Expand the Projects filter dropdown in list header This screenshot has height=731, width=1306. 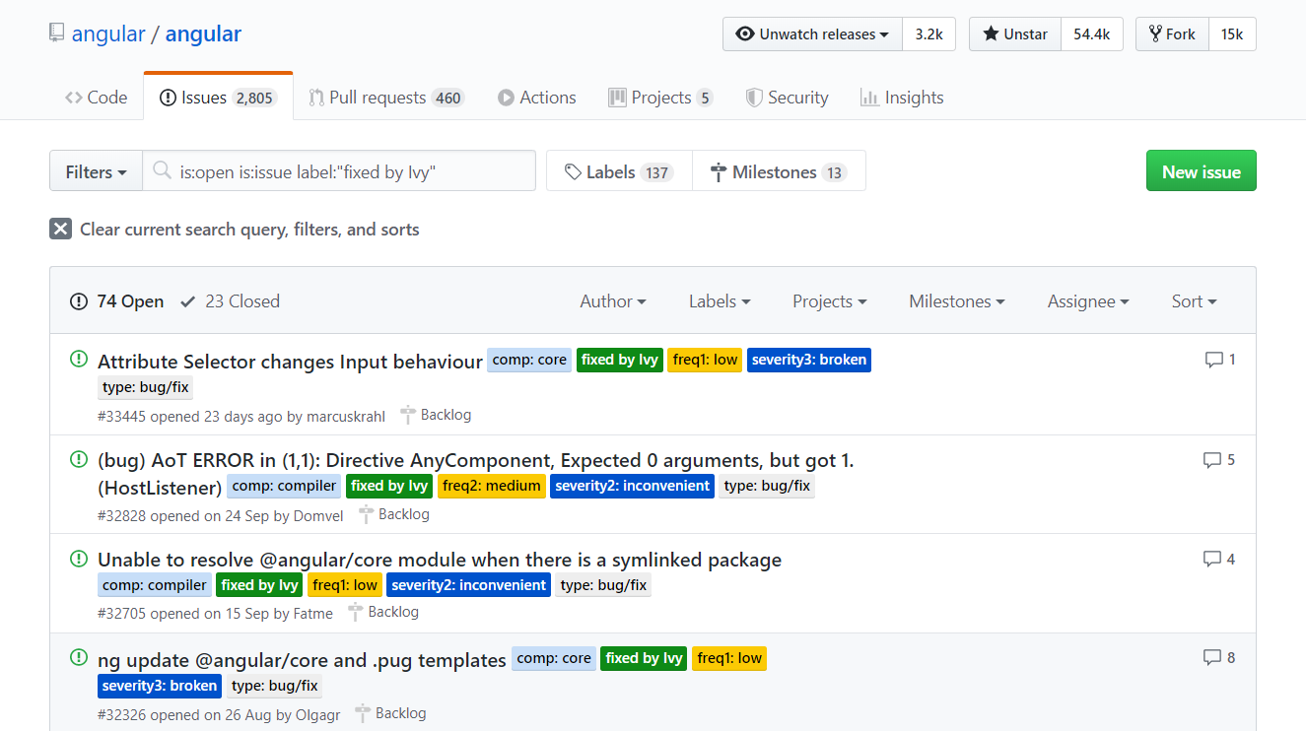click(x=830, y=301)
